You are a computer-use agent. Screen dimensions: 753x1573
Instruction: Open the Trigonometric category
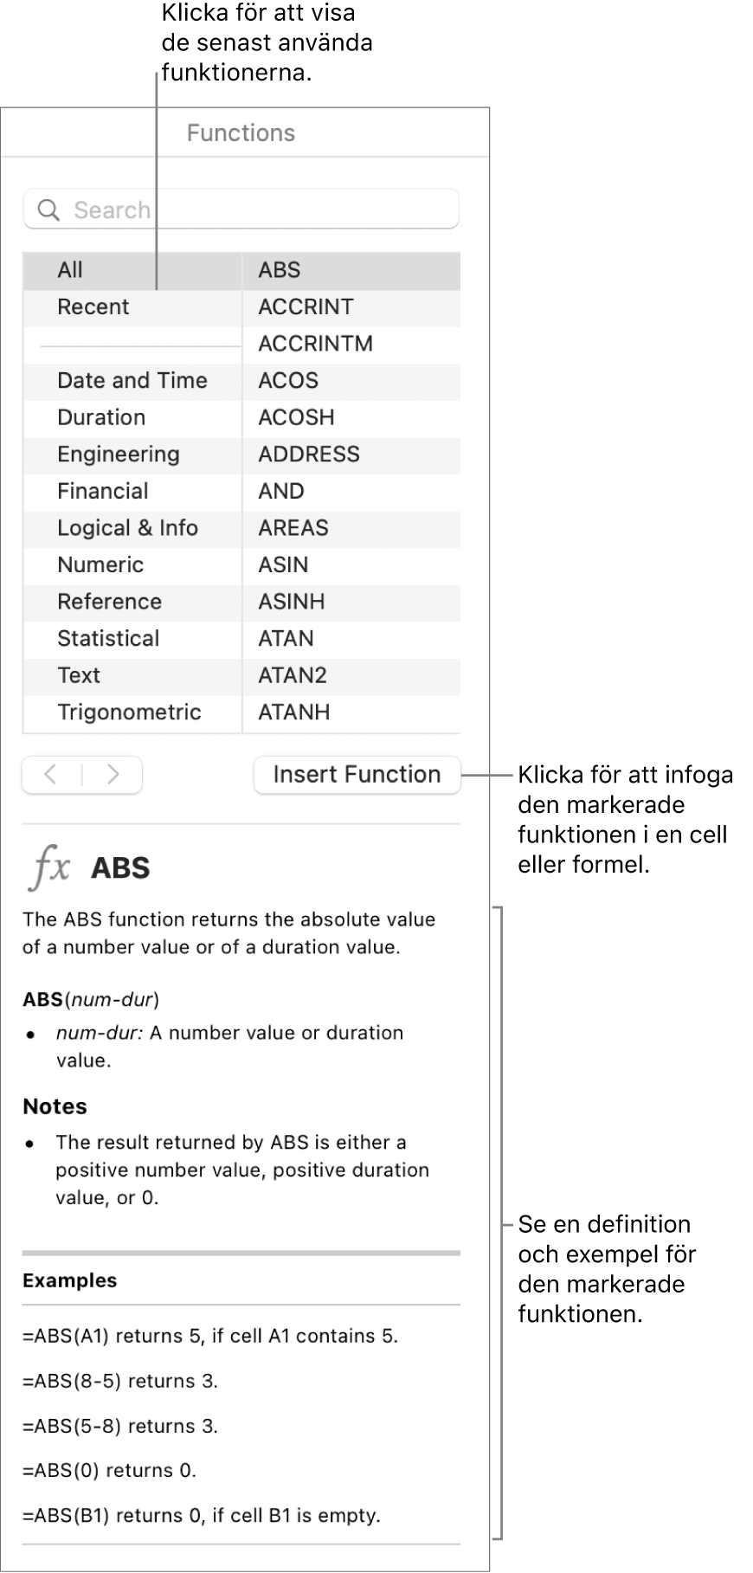click(x=129, y=712)
